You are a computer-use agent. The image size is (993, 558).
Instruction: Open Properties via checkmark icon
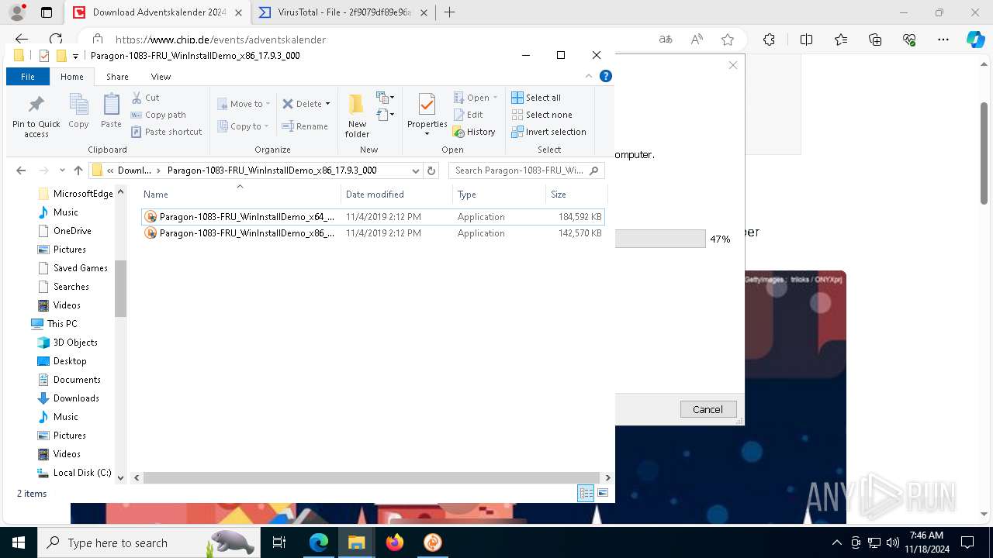[x=427, y=105]
